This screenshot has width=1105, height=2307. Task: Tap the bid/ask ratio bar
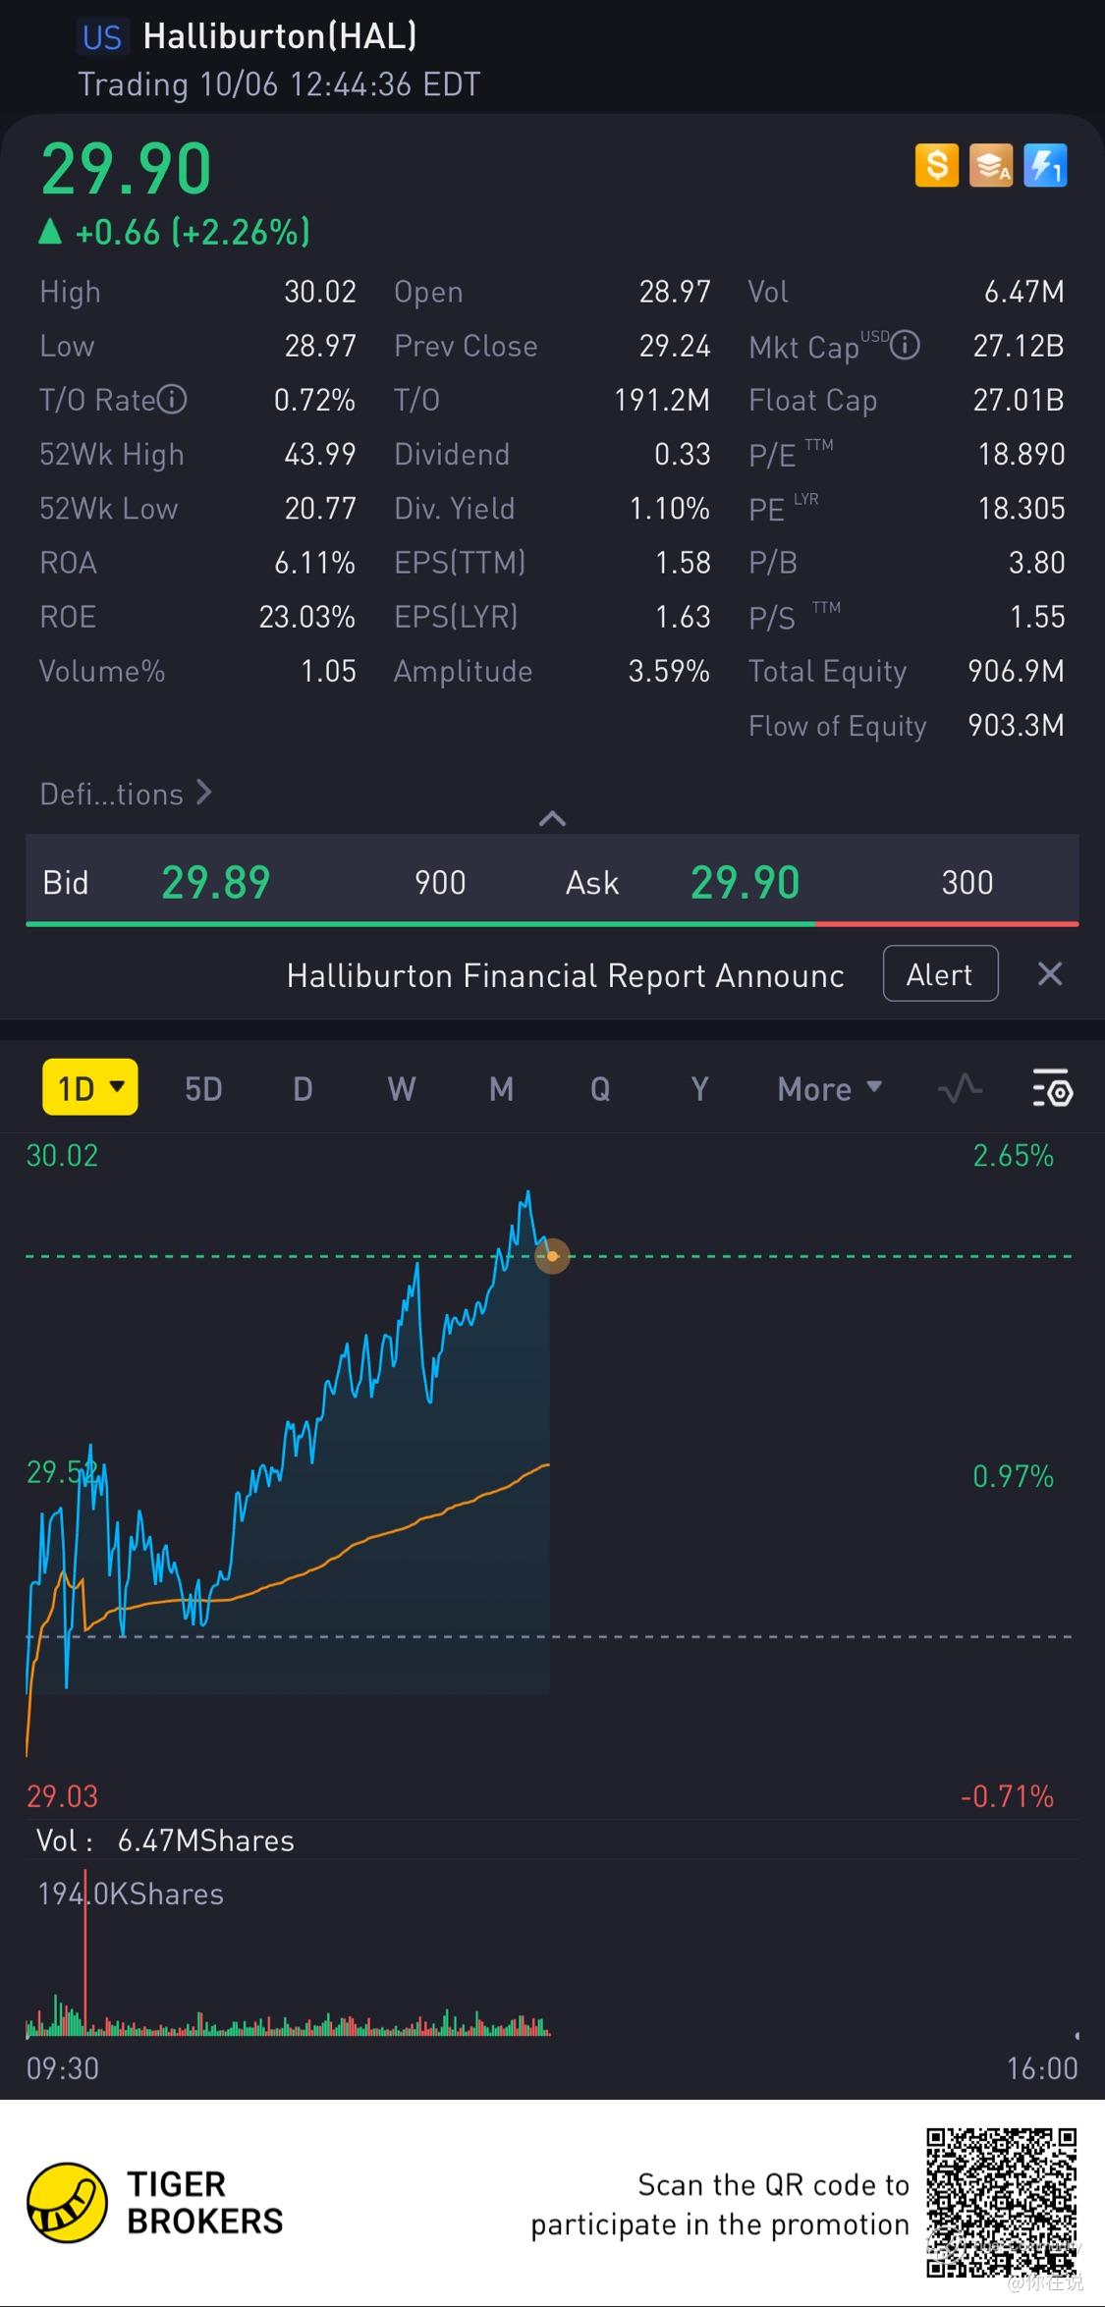(552, 923)
